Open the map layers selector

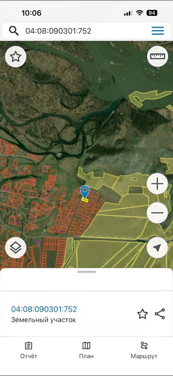[16, 248]
